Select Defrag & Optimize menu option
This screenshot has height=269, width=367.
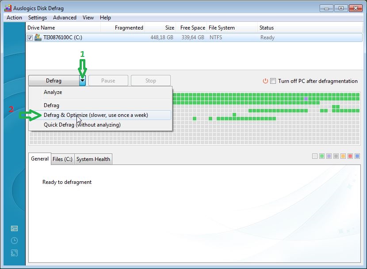coord(100,115)
